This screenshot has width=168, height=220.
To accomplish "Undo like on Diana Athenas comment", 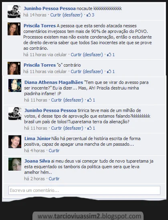I will tap(73, 100).
